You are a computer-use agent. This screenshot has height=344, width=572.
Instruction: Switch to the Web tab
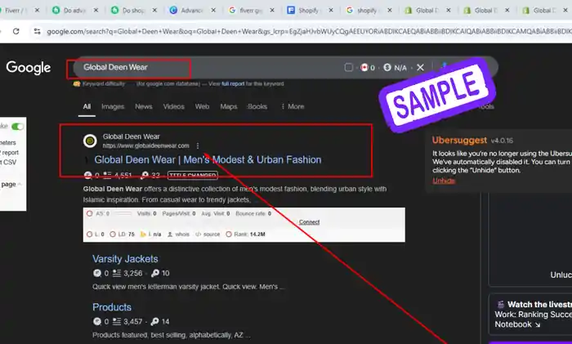[x=202, y=106]
